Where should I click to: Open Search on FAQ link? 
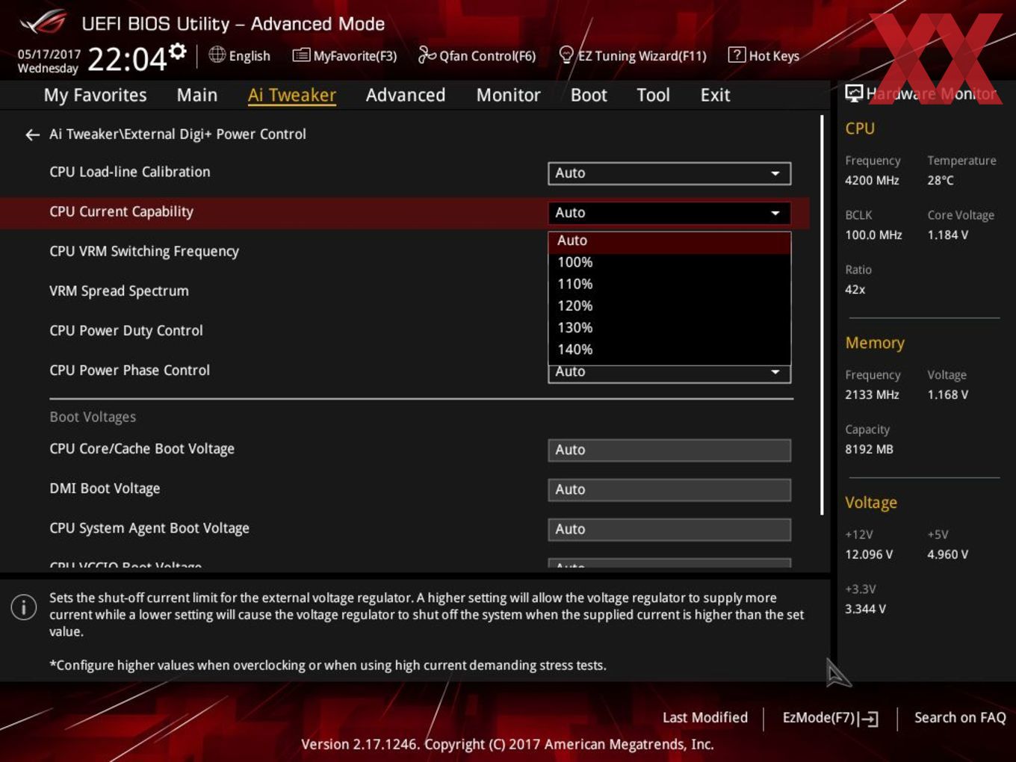pyautogui.click(x=960, y=717)
